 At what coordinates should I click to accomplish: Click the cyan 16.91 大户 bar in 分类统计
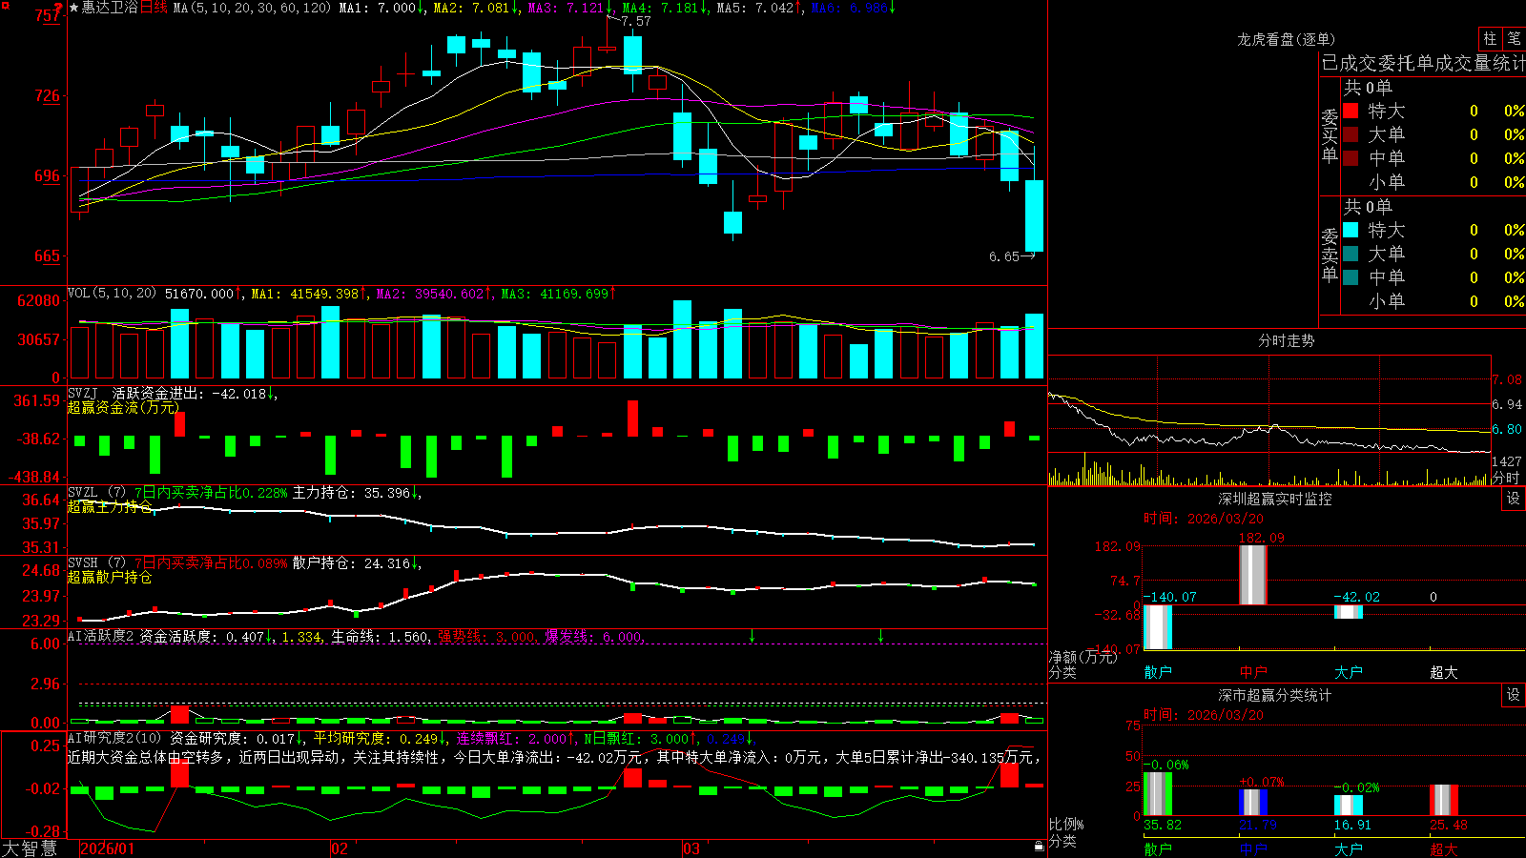(x=1349, y=806)
